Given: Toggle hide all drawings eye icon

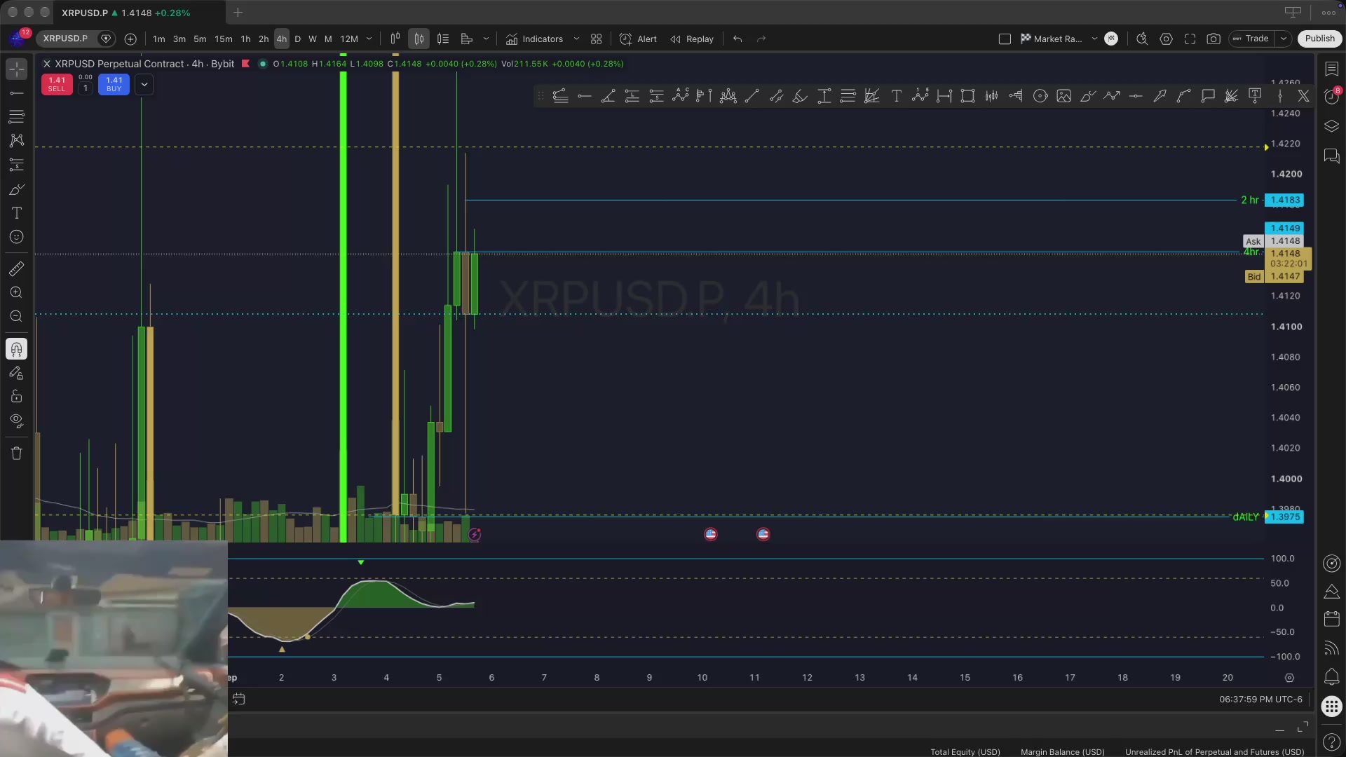Looking at the screenshot, I should 17,421.
